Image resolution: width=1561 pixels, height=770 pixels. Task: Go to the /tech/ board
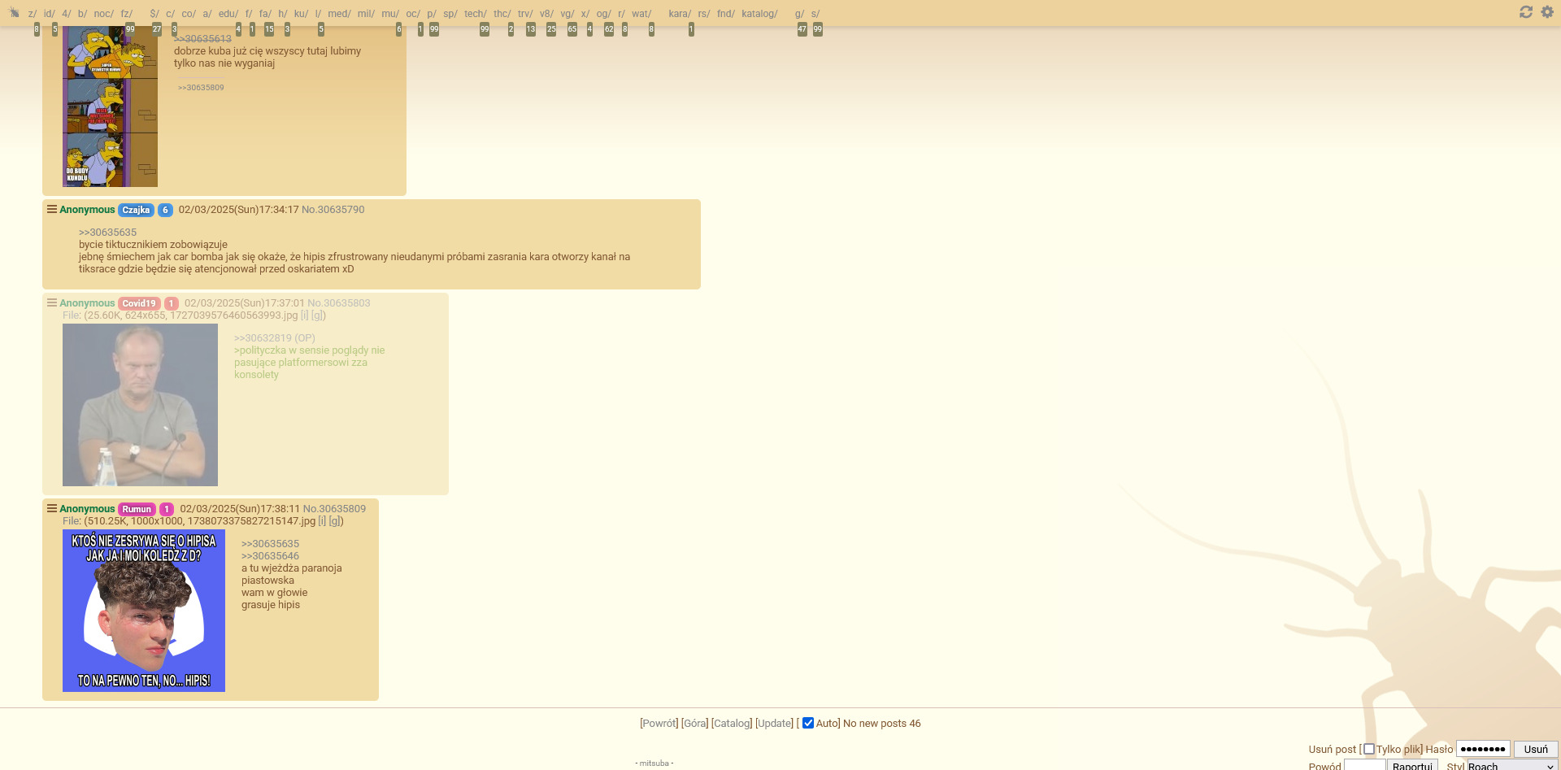[x=476, y=14]
